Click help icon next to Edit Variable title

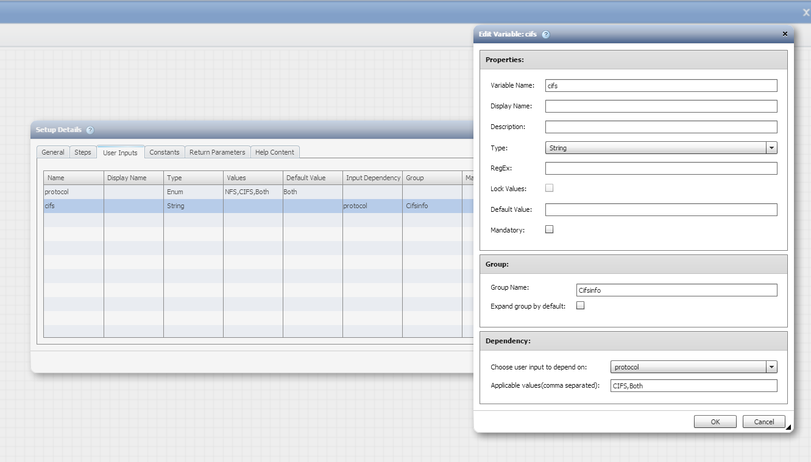[x=545, y=35]
